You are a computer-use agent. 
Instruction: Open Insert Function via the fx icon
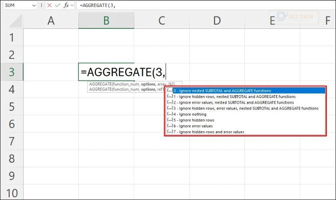(x=66, y=5)
